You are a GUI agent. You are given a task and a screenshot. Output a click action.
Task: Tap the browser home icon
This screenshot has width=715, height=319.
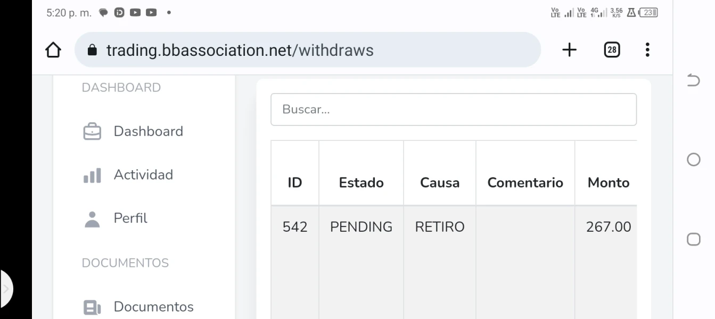(53, 50)
